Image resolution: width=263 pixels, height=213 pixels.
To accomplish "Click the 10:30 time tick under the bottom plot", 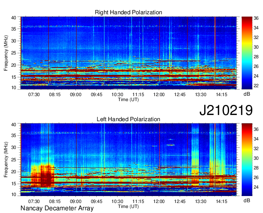I will point(117,201).
